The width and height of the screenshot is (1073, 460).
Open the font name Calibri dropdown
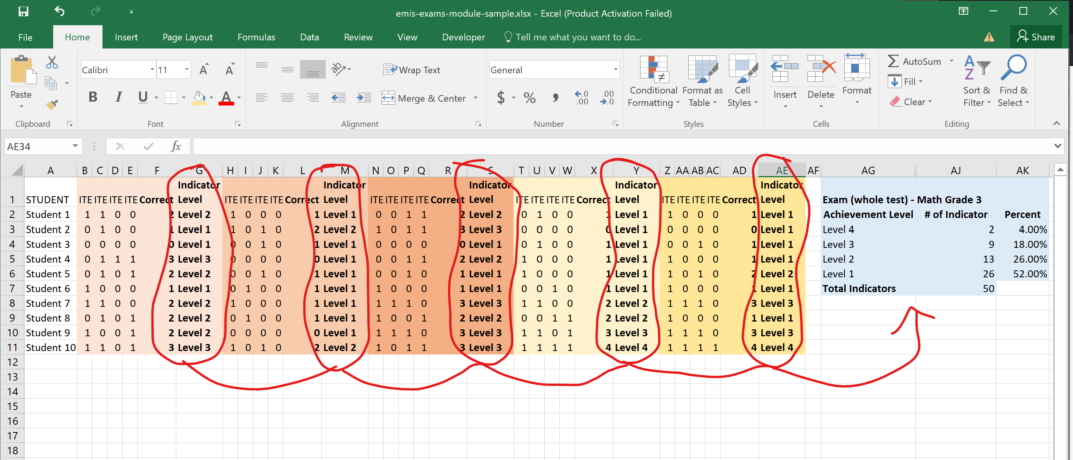[x=152, y=69]
